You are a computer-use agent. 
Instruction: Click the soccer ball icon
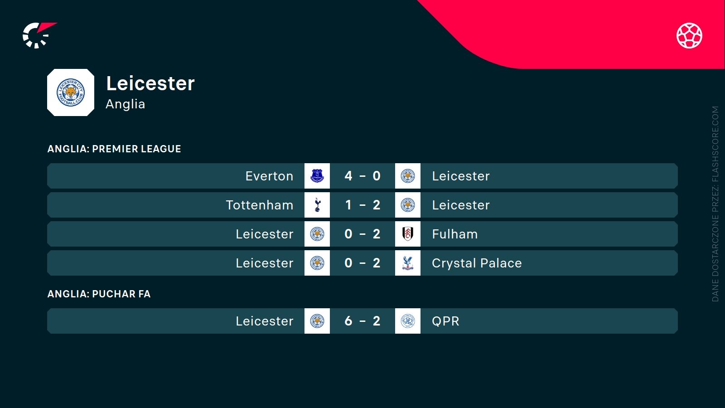pos(689,35)
